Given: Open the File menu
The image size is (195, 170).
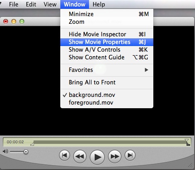Looking at the screenshot, I should pyautogui.click(x=14, y=4).
